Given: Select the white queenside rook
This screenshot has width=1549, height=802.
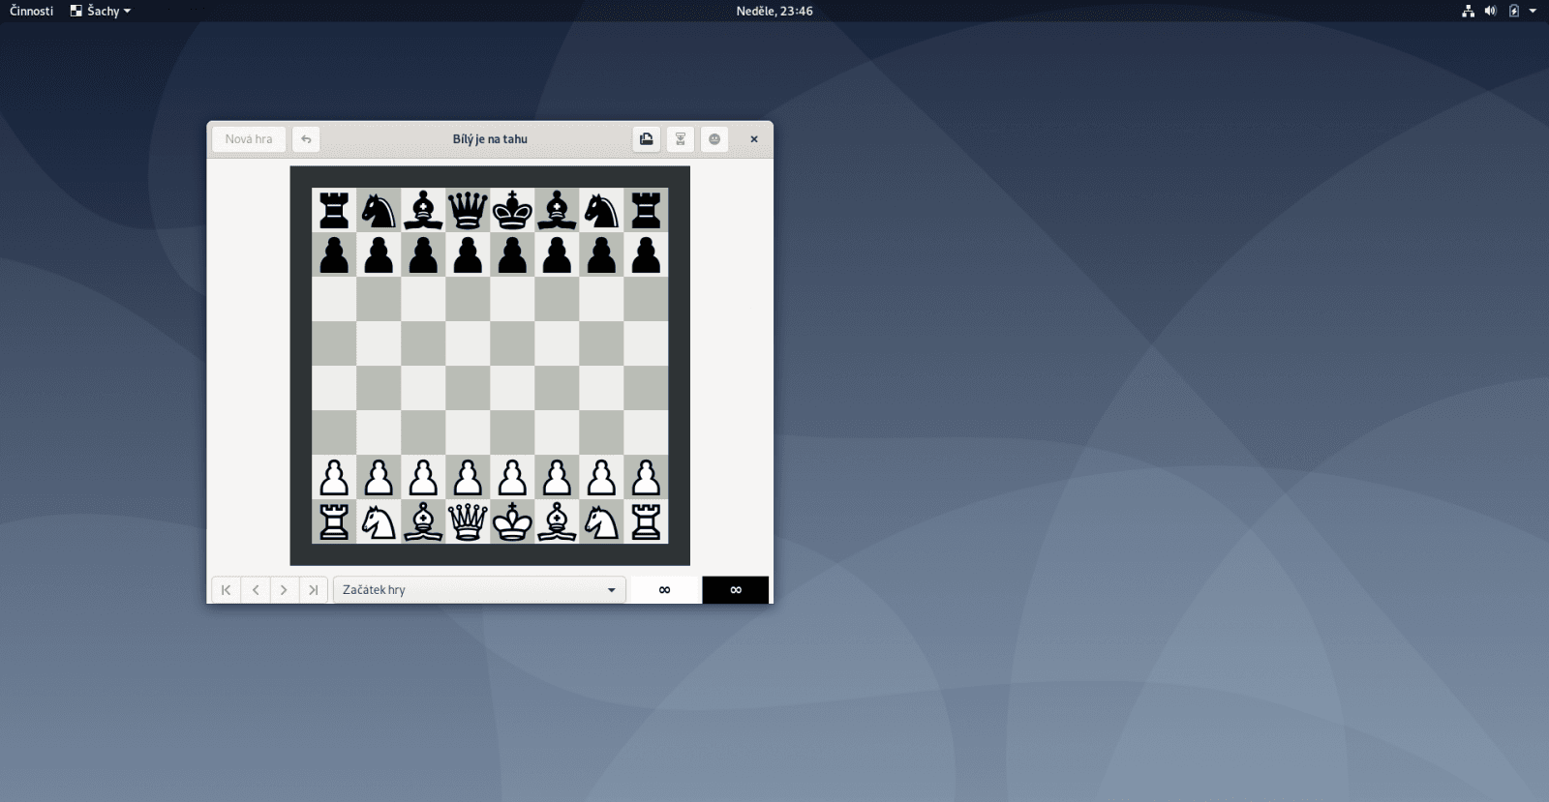Looking at the screenshot, I should pyautogui.click(x=334, y=522).
